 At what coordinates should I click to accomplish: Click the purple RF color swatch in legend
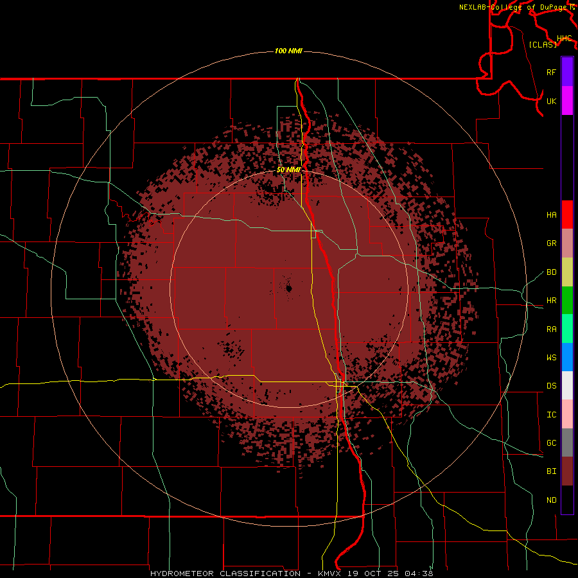[x=567, y=72]
